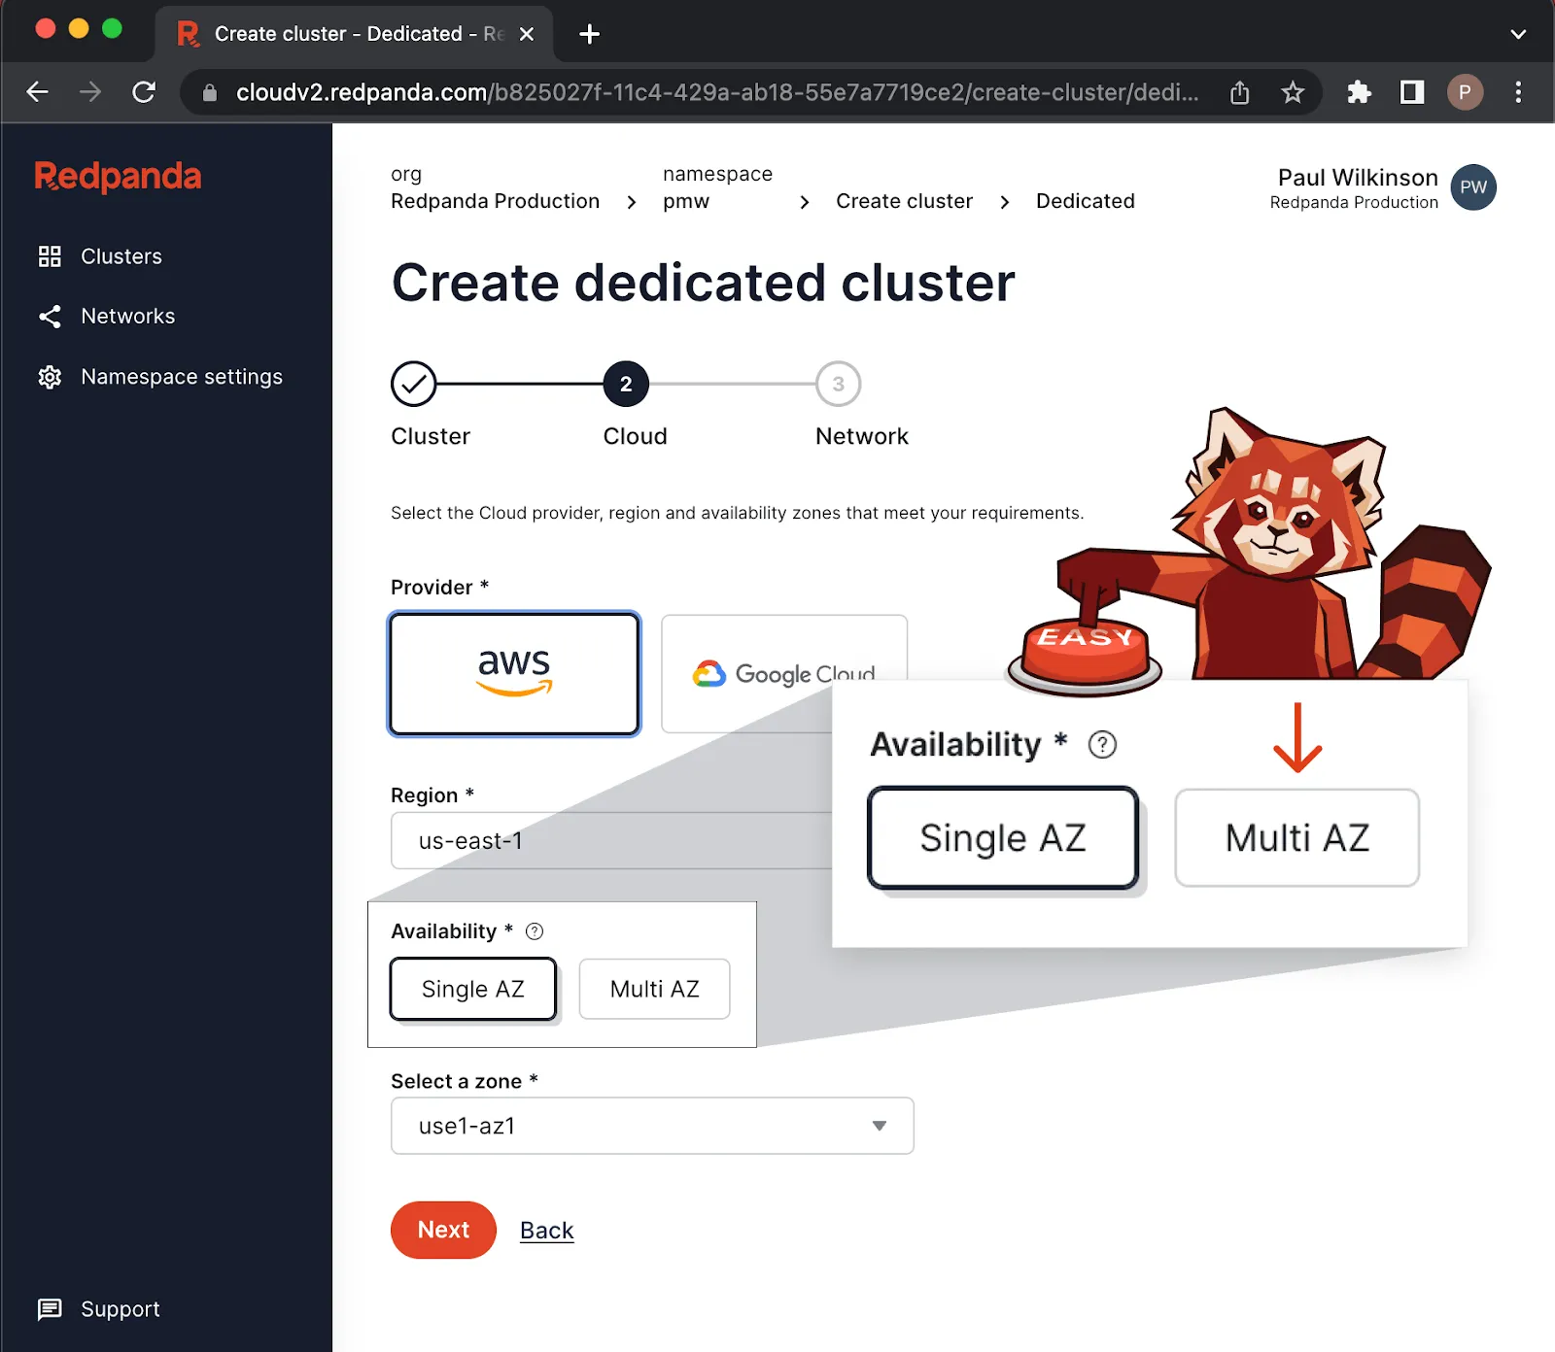The width and height of the screenshot is (1555, 1352).
Task: Select AWS as the cloud provider
Action: click(x=514, y=673)
